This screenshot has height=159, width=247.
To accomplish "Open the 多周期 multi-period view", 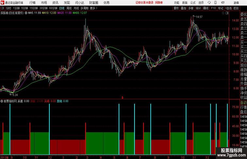I will pyautogui.click(x=84, y=8).
